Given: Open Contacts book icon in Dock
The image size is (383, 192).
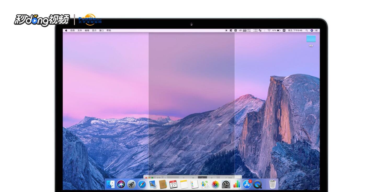Looking at the screenshot, I should click(163, 184).
